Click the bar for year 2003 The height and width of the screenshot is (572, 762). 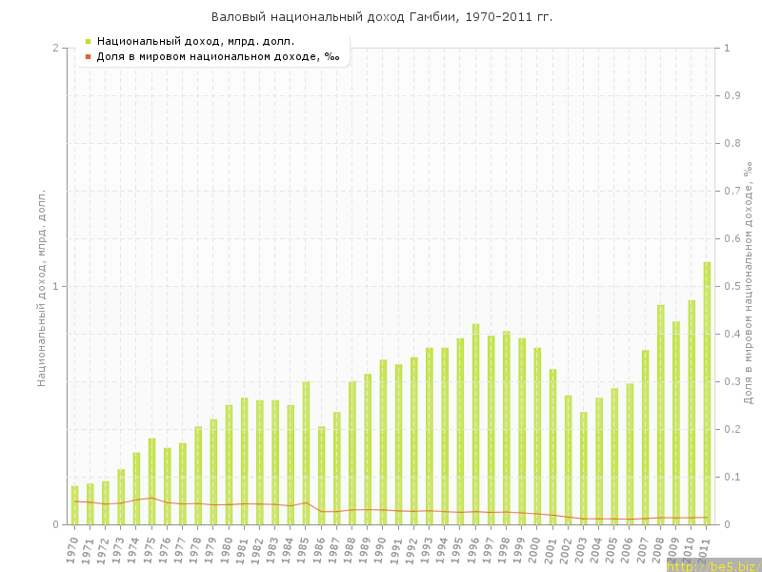coord(584,468)
